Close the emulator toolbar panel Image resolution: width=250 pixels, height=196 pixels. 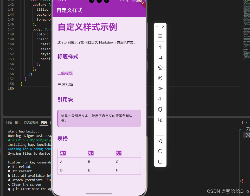(x=163, y=27)
